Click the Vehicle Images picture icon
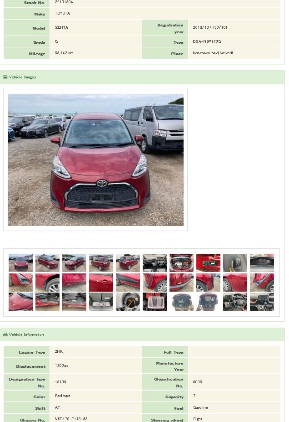289x422 pixels. tap(5, 77)
